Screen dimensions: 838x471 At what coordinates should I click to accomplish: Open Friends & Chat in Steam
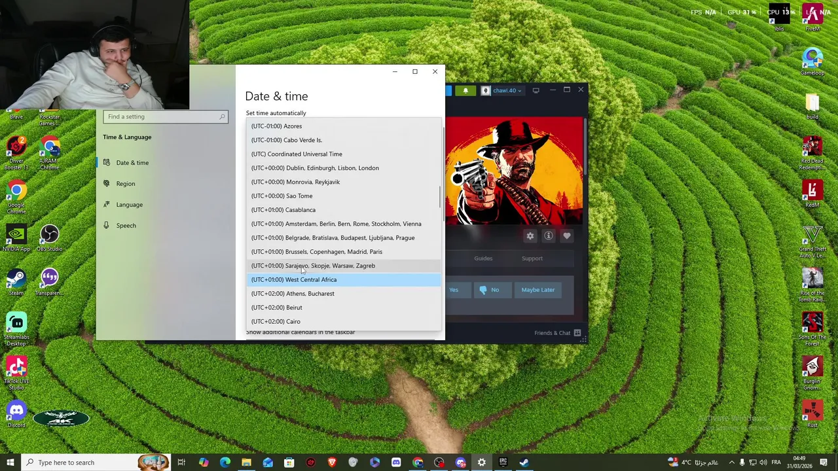(557, 333)
